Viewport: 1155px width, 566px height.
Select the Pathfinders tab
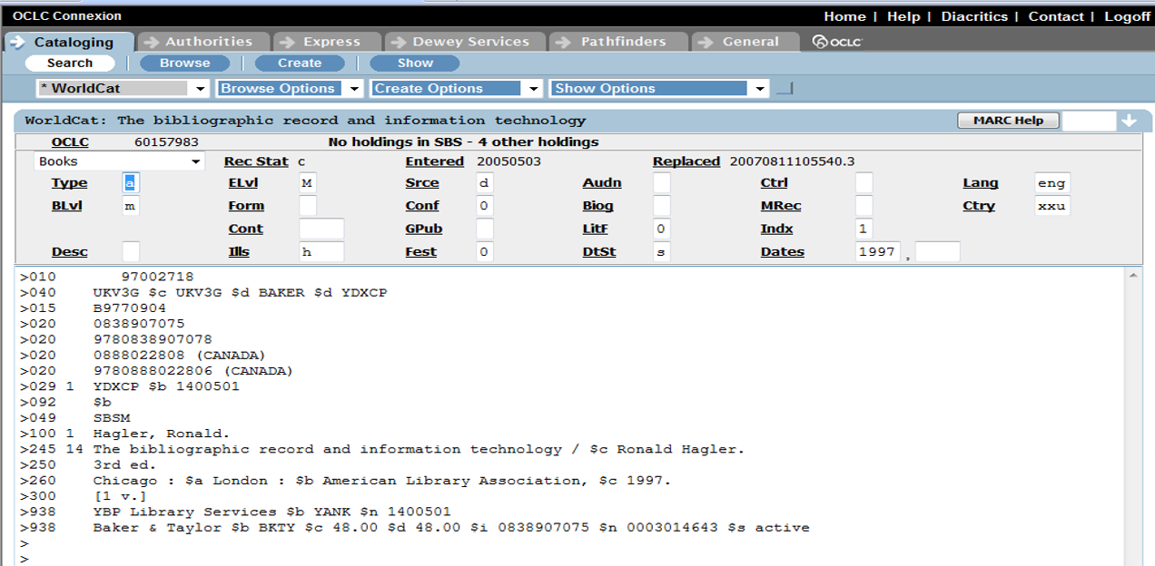[x=623, y=42]
